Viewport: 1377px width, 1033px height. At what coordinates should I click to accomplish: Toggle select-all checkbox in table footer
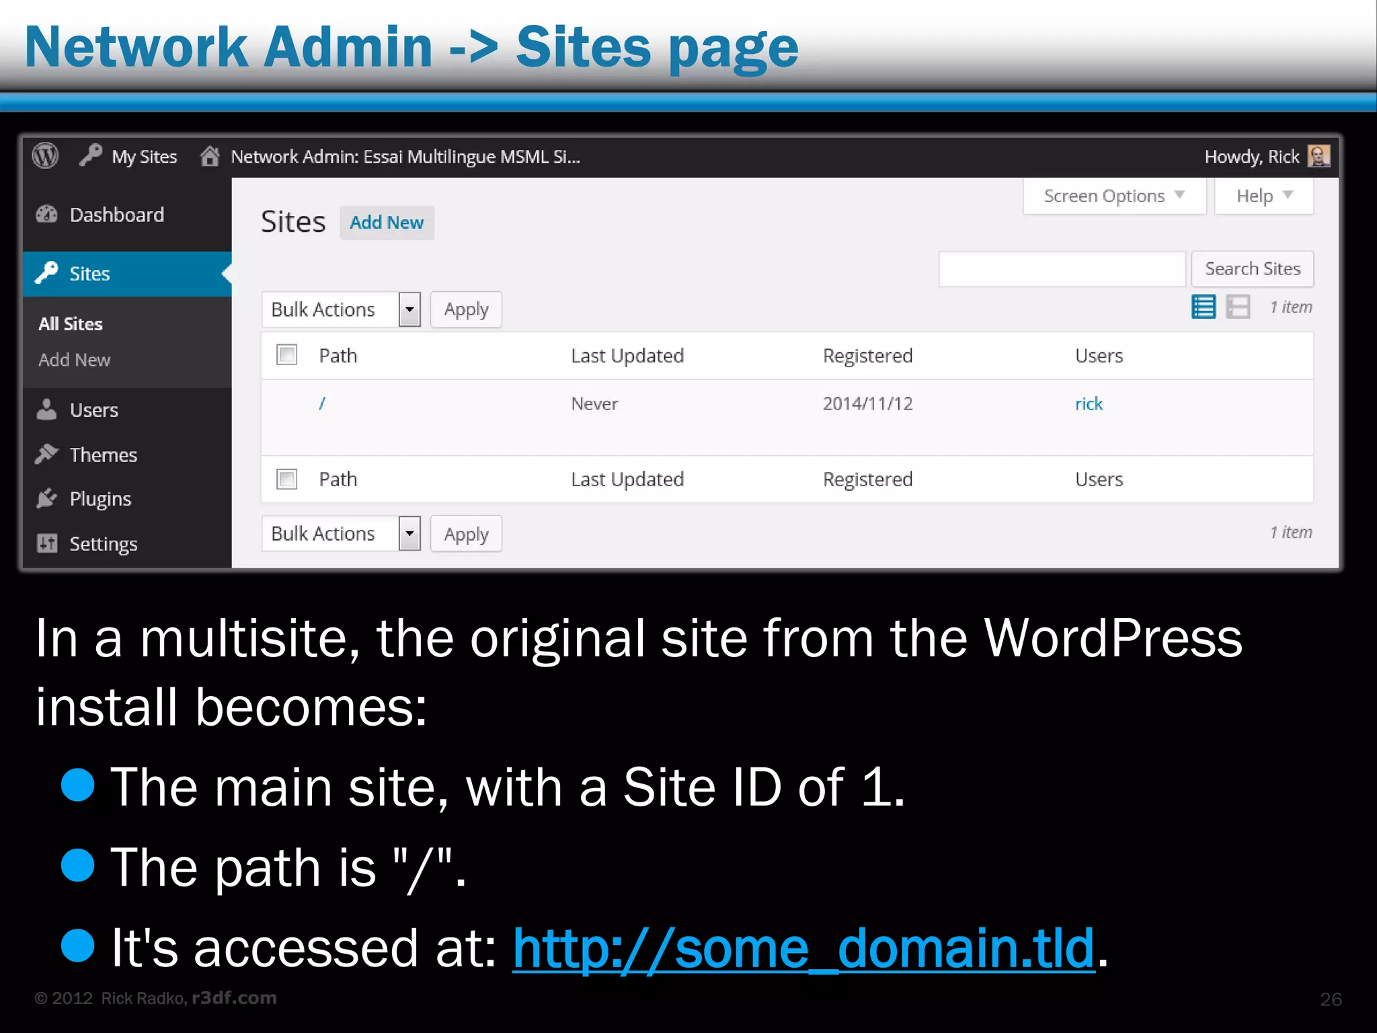point(287,479)
